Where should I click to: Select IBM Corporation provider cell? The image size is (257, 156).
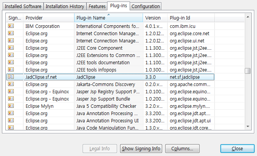tap(42, 26)
